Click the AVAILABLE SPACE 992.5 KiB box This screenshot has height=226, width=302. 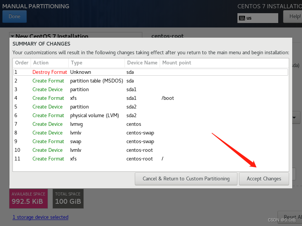click(x=29, y=199)
